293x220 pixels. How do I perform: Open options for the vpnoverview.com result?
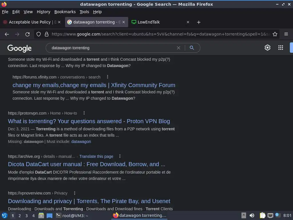tap(75, 193)
